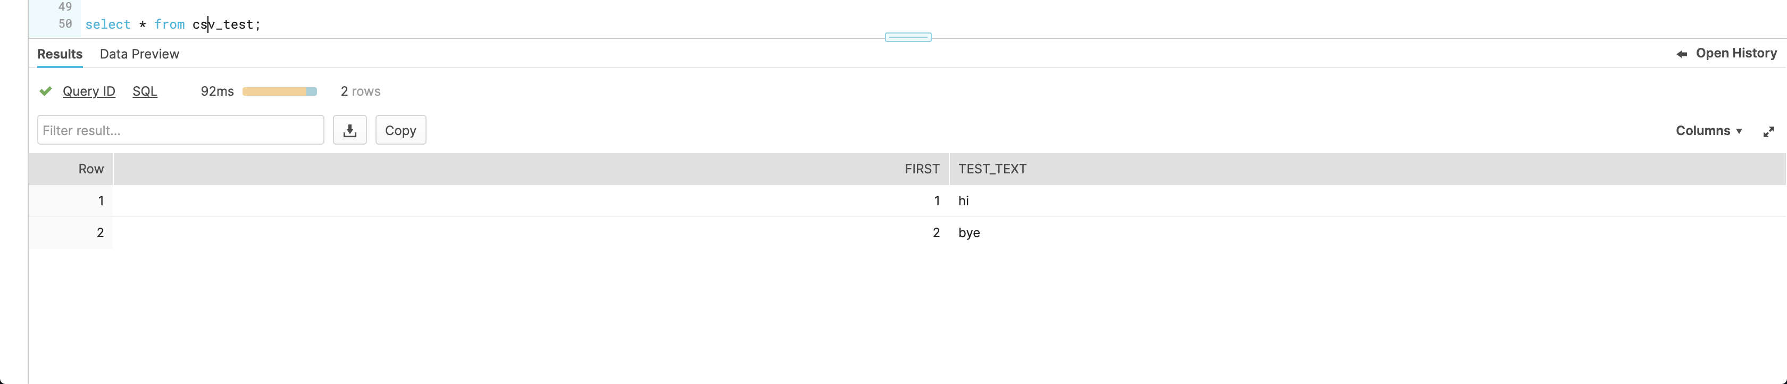
Task: Click the pane resize handle divider
Action: pos(908,37)
